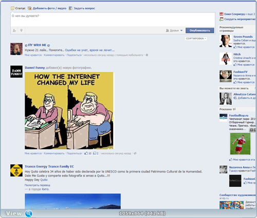This screenshot has width=257, height=218.
Task: Choose the Задать вопрос tab
Action: pos(82,8)
